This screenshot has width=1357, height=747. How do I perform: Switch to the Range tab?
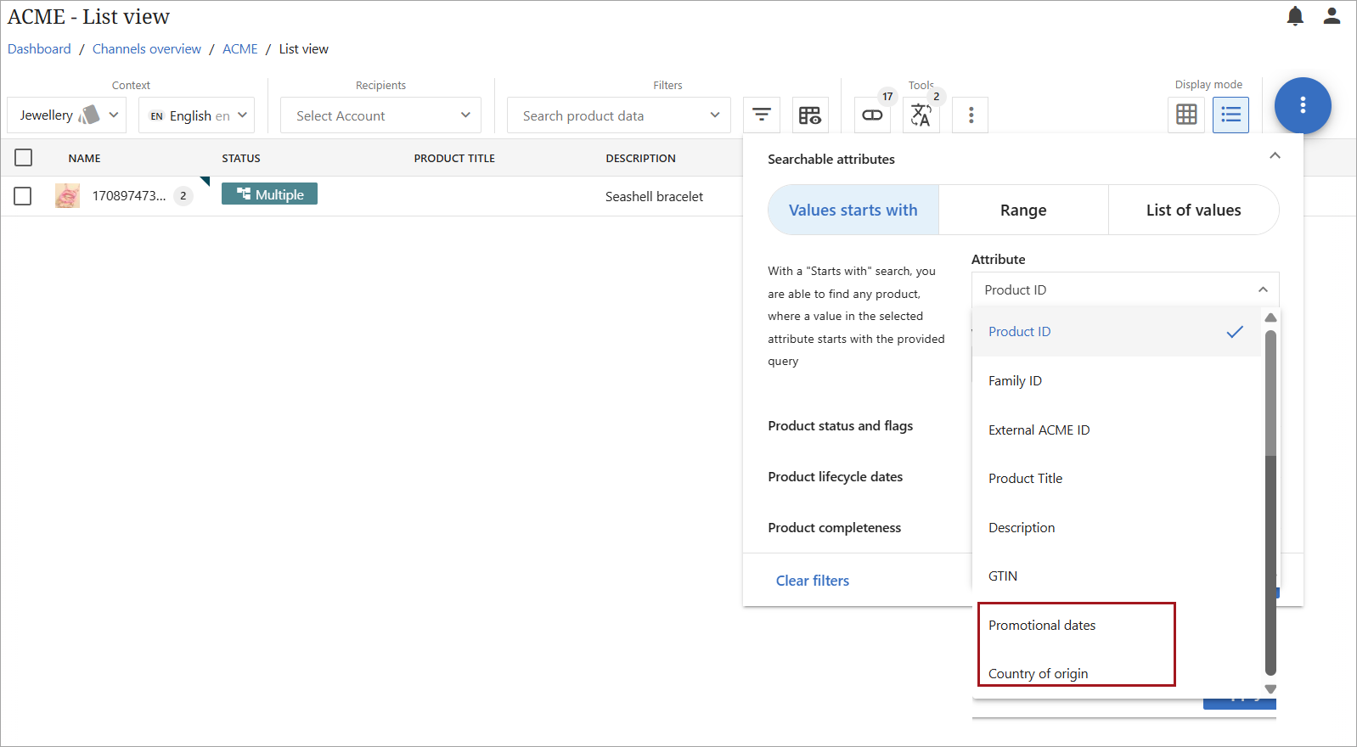[x=1022, y=211]
